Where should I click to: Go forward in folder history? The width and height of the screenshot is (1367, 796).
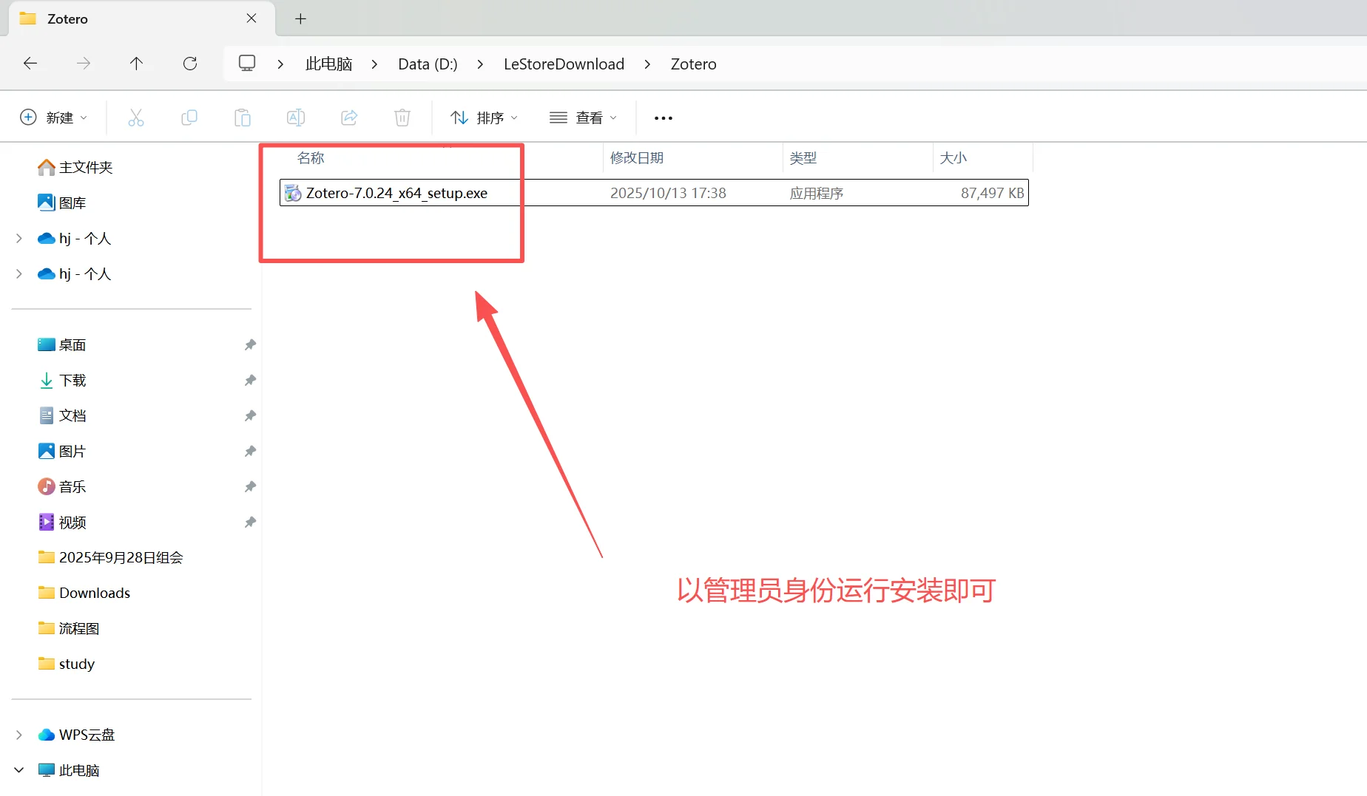(x=84, y=64)
